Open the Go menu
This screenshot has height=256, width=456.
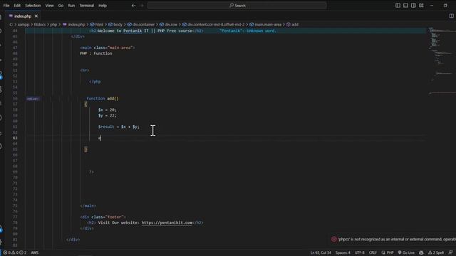tap(61, 5)
